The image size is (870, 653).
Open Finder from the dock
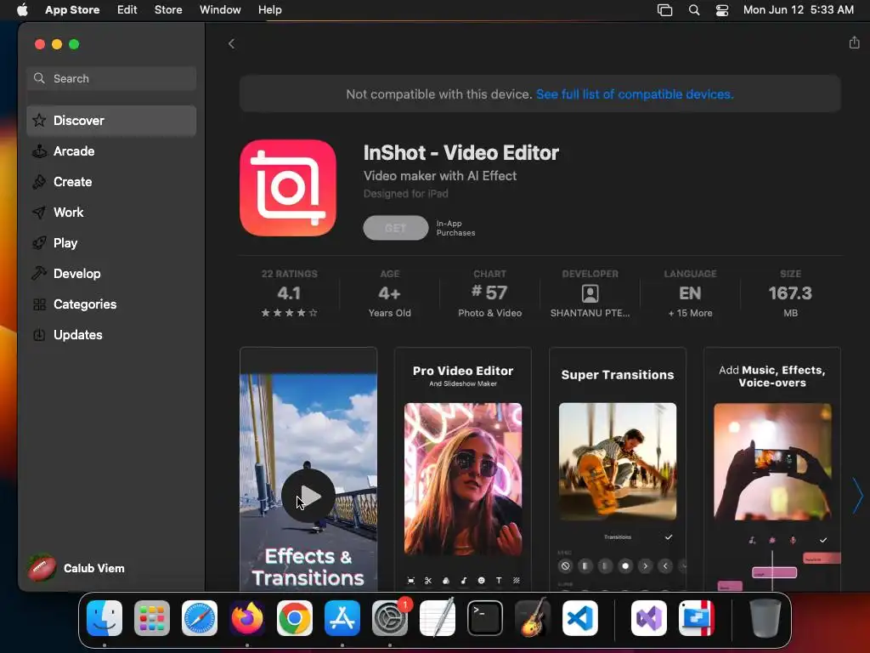pyautogui.click(x=105, y=618)
